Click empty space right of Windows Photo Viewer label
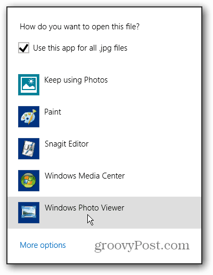213x275 pixels. (x=162, y=213)
